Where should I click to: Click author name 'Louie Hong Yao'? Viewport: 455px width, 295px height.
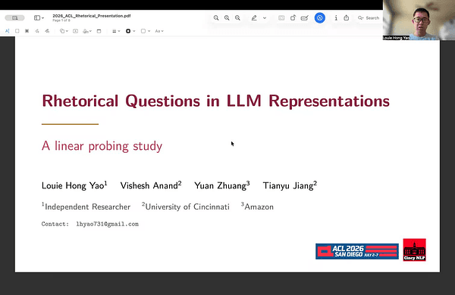73,185
